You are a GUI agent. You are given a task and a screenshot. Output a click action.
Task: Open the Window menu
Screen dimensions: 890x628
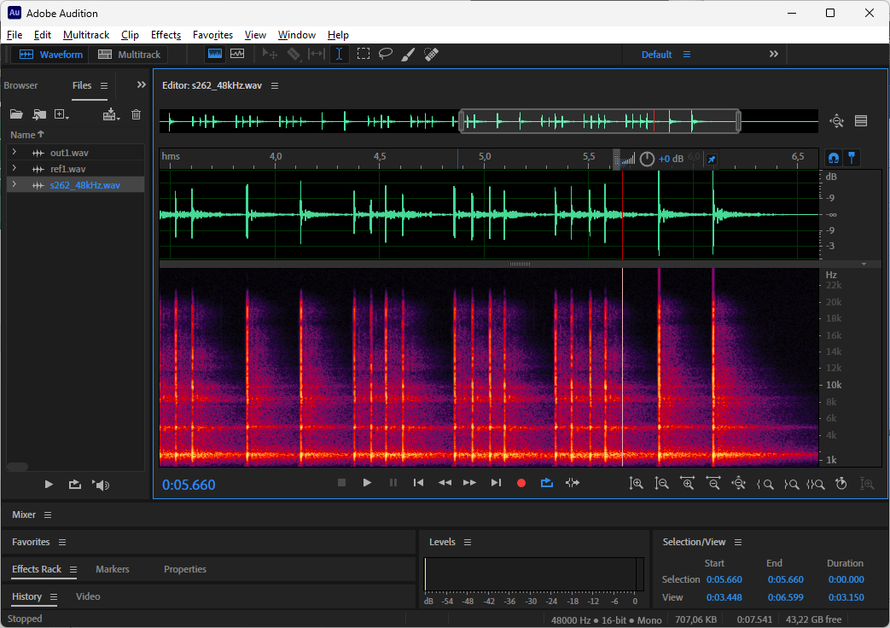[296, 35]
